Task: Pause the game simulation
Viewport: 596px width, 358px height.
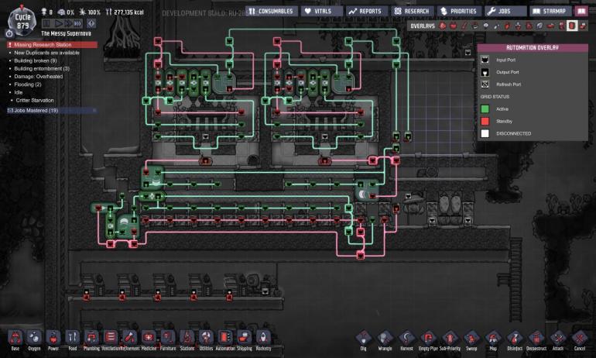Action: 46,23
